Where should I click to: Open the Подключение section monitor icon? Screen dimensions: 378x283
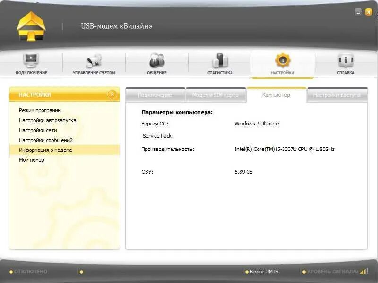31,60
